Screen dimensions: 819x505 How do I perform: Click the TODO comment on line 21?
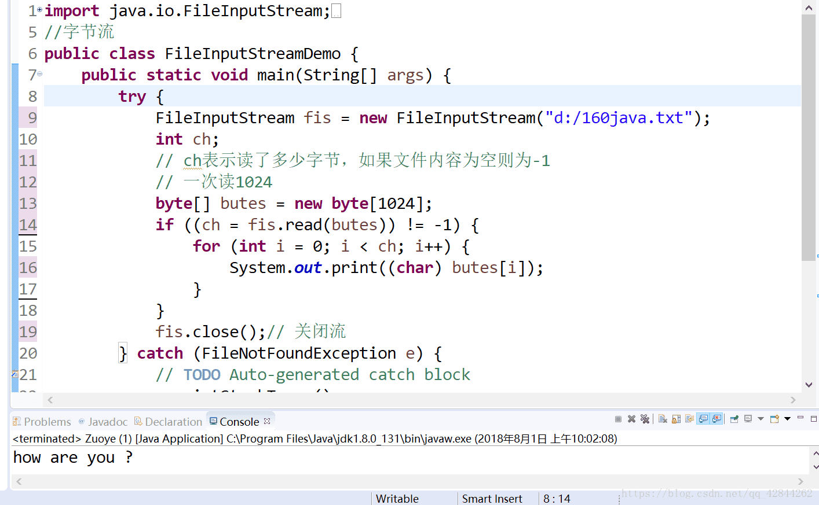(x=313, y=375)
